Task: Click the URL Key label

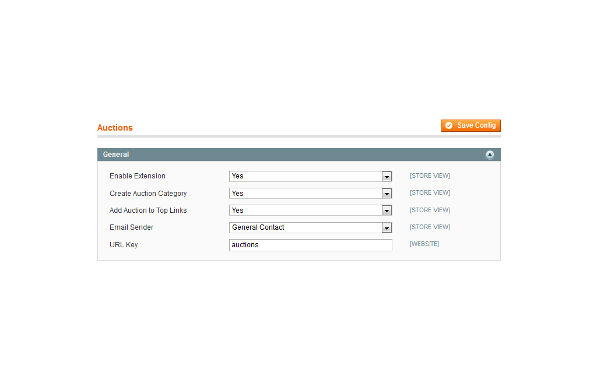Action: pos(124,245)
